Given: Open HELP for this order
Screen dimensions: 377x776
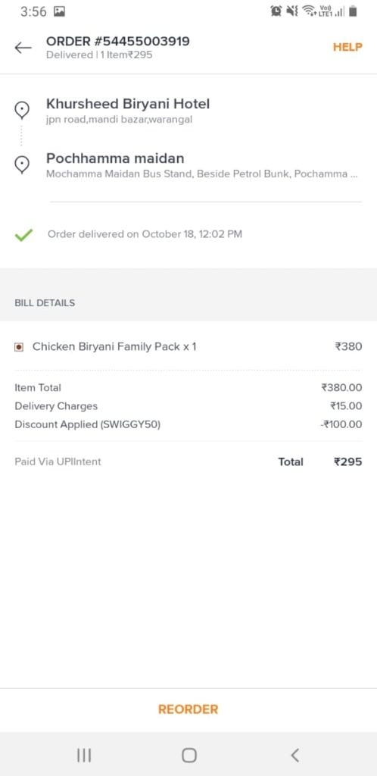Looking at the screenshot, I should (347, 47).
